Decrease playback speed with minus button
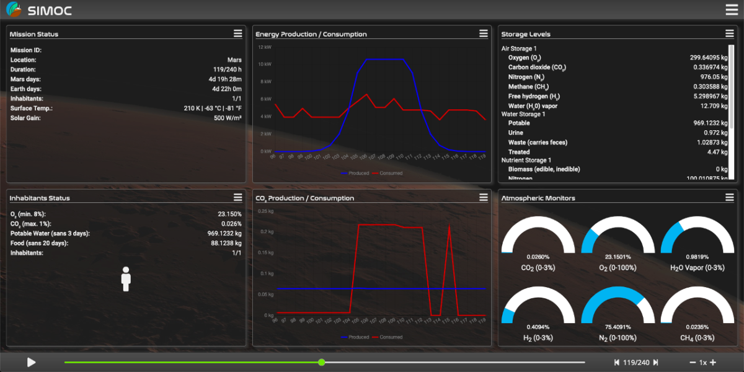 pos(693,363)
